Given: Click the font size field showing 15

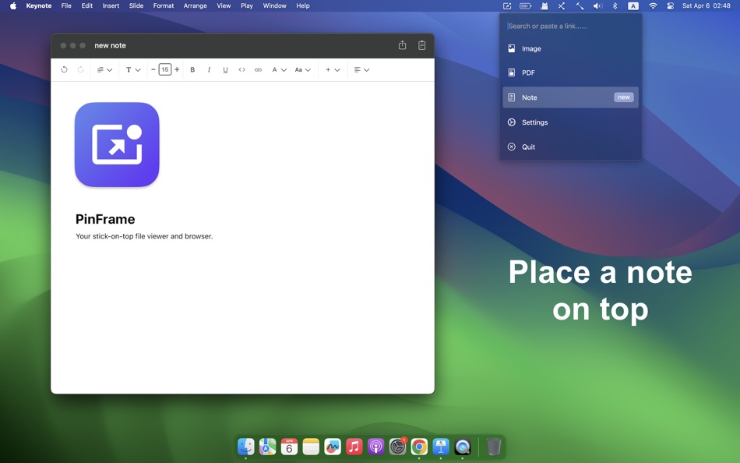Looking at the screenshot, I should (x=164, y=69).
